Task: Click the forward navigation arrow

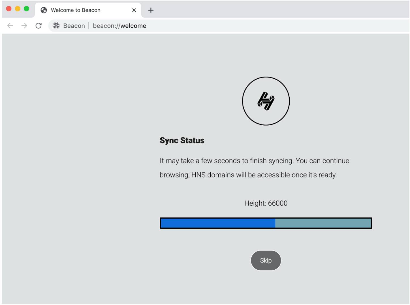Action: point(24,25)
